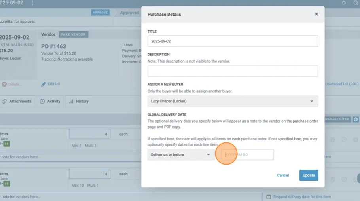This screenshot has width=360, height=201.
Task: Click the Update button
Action: pyautogui.click(x=309, y=175)
